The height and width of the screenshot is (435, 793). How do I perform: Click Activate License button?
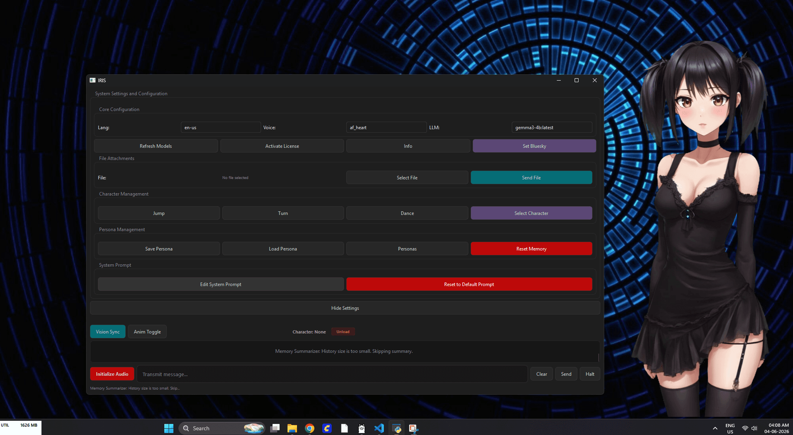(282, 146)
